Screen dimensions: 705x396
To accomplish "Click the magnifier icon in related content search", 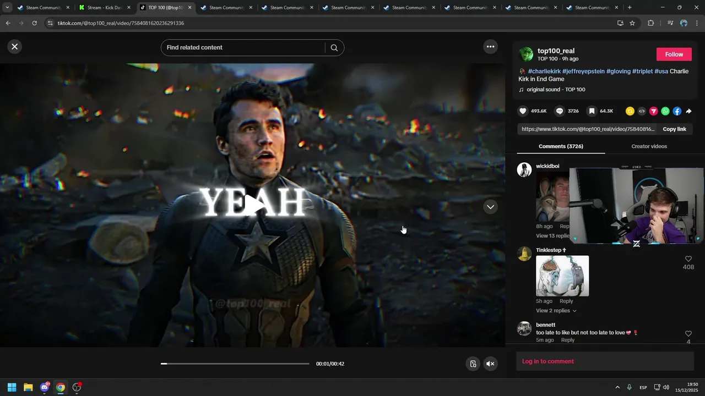I will pyautogui.click(x=334, y=48).
